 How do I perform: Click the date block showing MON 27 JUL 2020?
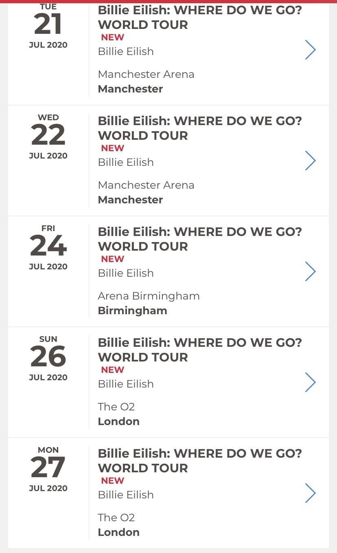click(48, 469)
